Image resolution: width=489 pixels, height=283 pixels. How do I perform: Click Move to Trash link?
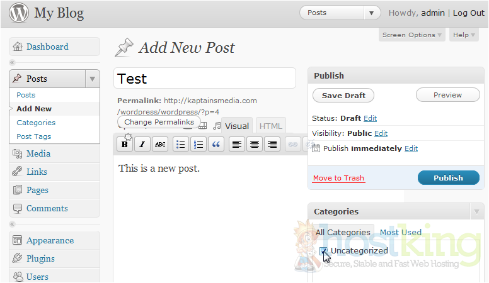[338, 178]
